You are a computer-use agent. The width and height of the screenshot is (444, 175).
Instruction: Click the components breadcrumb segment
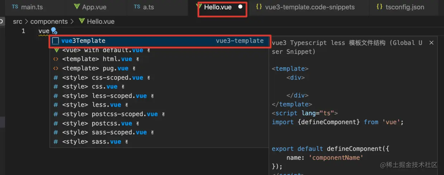tap(49, 21)
